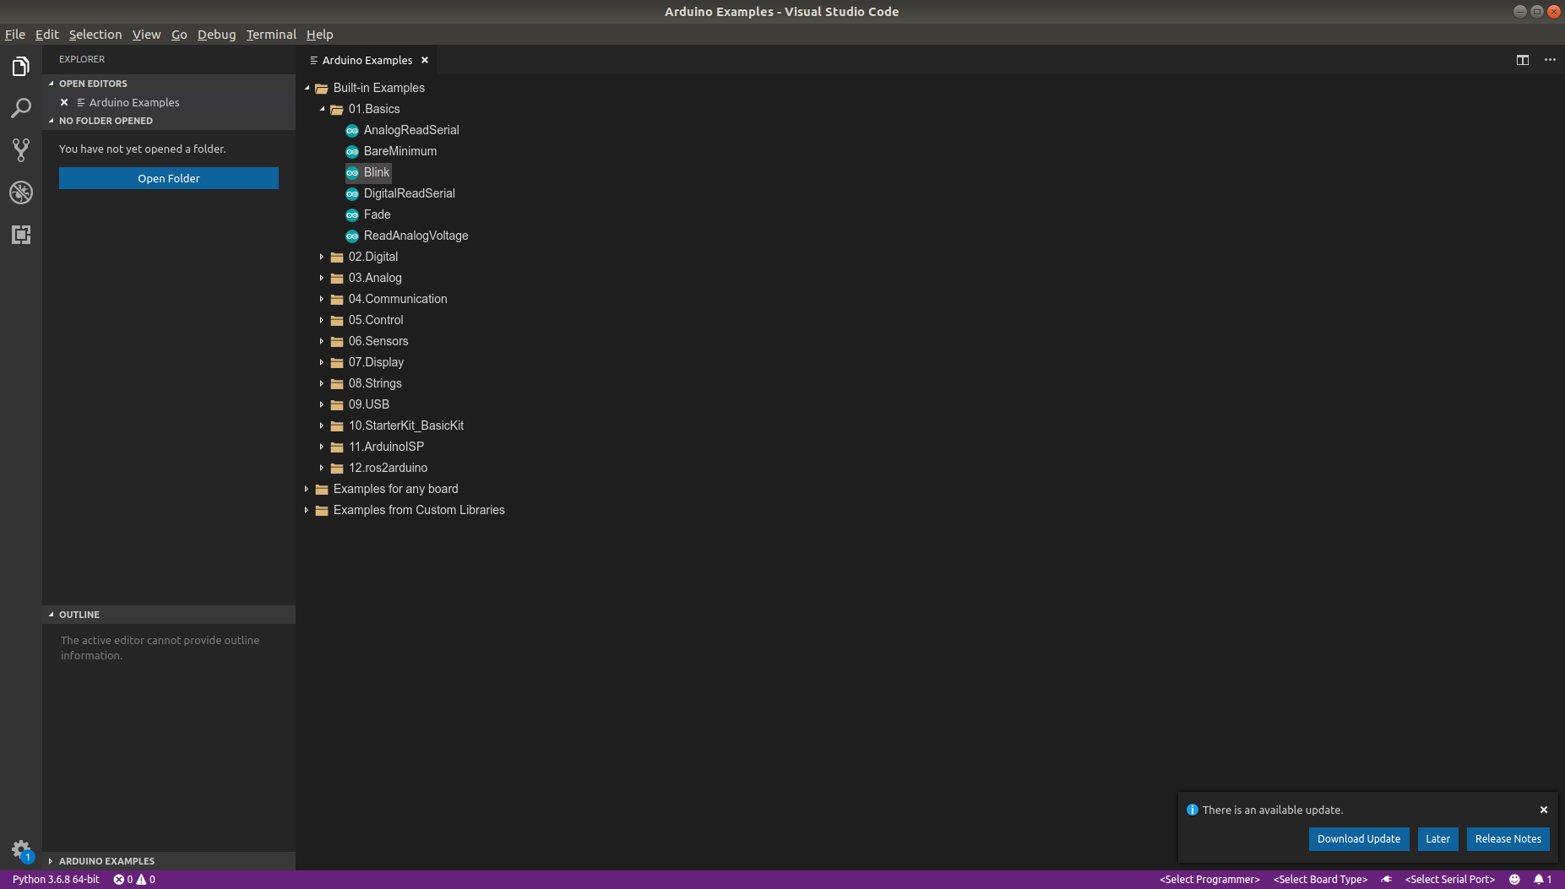
Task: Open the Search view in activity bar
Action: [21, 108]
